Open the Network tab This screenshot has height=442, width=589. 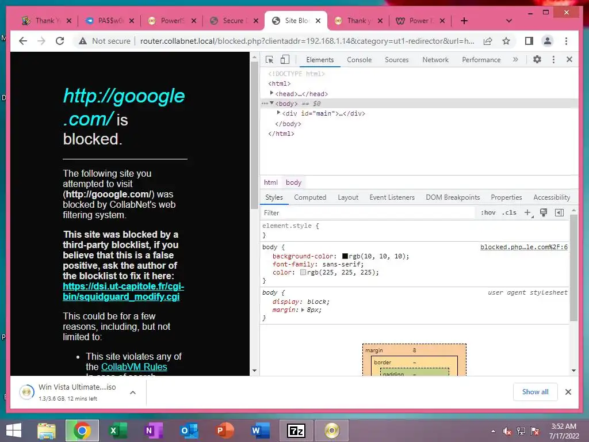[435, 60]
